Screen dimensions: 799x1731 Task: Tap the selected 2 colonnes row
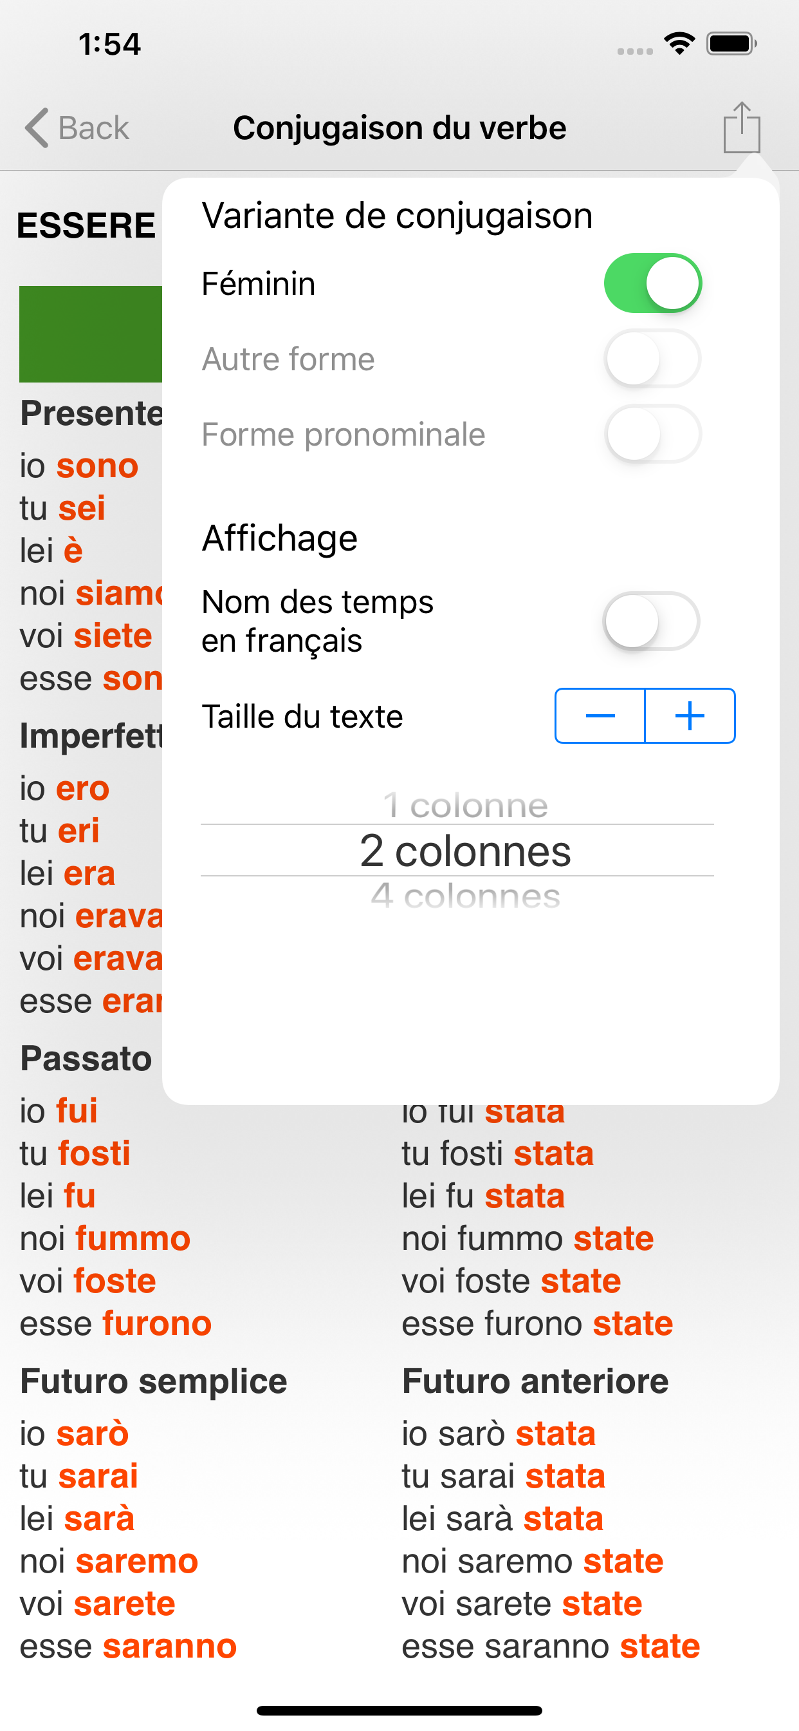pyautogui.click(x=464, y=851)
